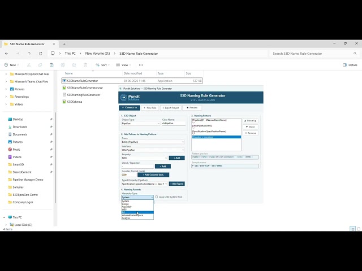Click the New Rule button
Image resolution: width=362 pixels, height=271 pixels.
(150, 108)
